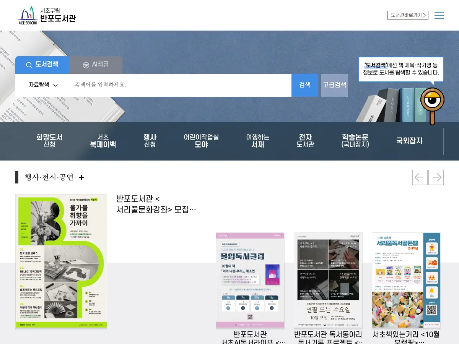Click the search keyword input field
Image resolution: width=459 pixels, height=344 pixels.
click(x=180, y=85)
